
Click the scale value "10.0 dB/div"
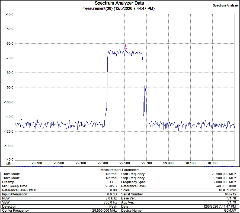(x=227, y=190)
